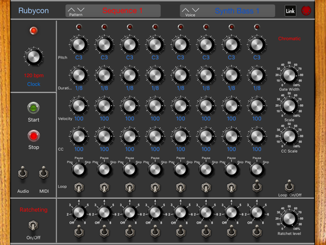This screenshot has width=326, height=245.
Task: Select next voice with down chevron
Action: (x=195, y=10)
